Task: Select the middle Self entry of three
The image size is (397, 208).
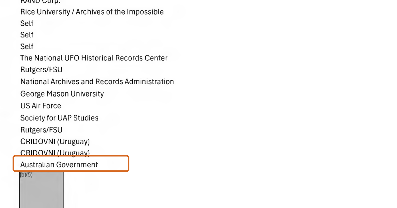Action: [x=27, y=35]
